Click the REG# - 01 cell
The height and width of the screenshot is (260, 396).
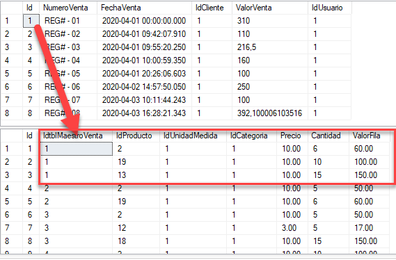(x=68, y=21)
